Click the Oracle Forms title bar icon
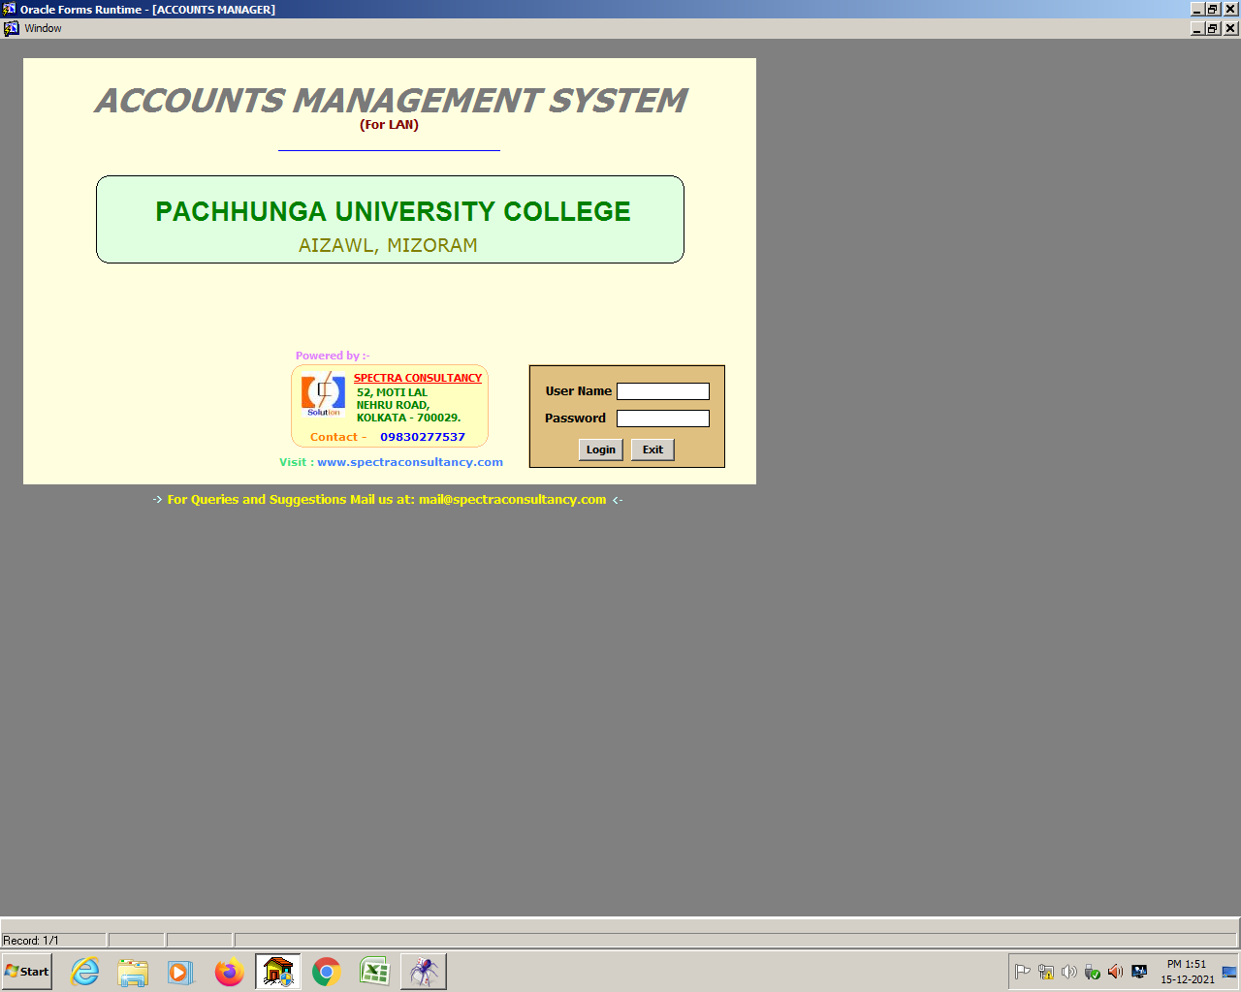The height and width of the screenshot is (992, 1241). (x=10, y=9)
